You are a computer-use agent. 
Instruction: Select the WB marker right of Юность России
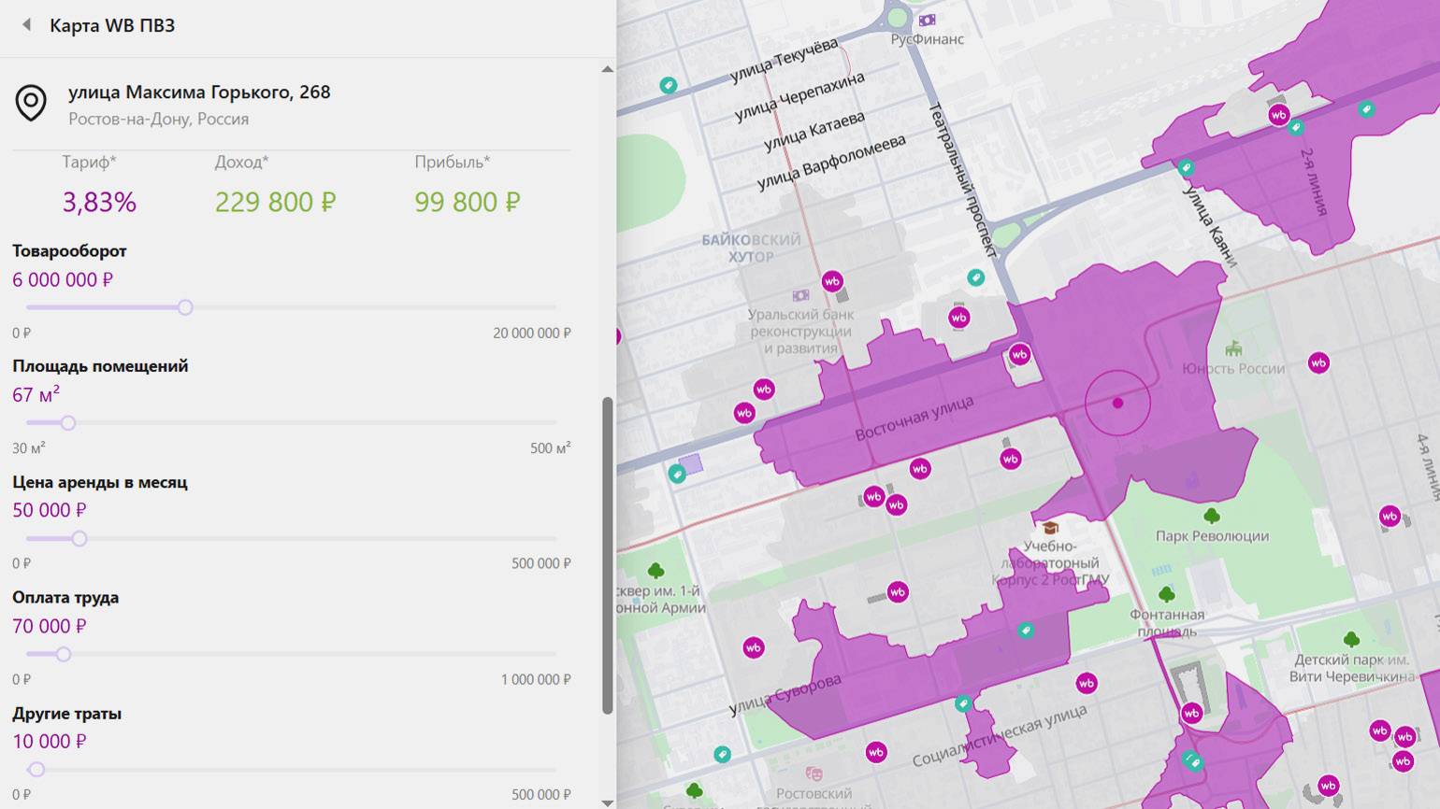coord(1318,362)
